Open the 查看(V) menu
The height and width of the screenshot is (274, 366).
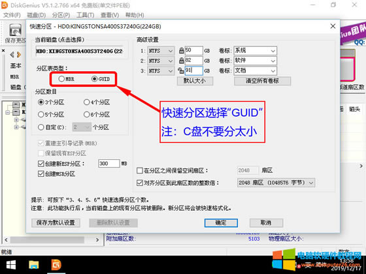tap(110, 15)
